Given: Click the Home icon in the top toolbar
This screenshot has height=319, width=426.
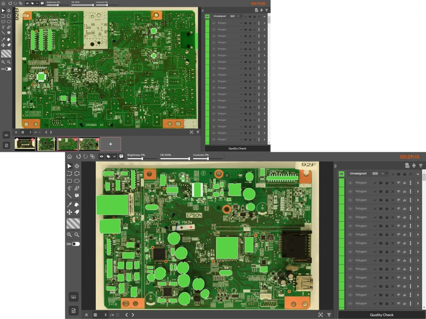Looking at the screenshot, I should [69, 156].
